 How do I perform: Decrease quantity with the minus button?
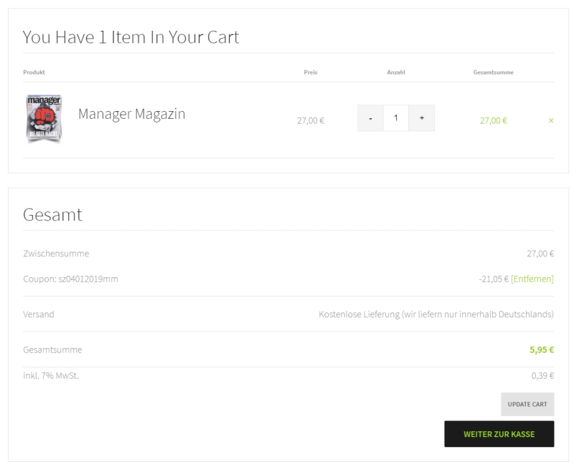coord(370,118)
